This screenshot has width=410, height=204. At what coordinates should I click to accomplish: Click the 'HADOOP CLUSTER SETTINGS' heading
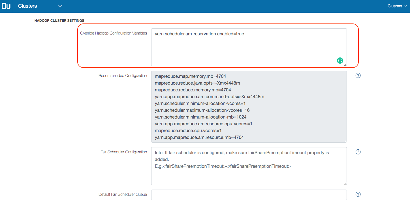point(59,21)
